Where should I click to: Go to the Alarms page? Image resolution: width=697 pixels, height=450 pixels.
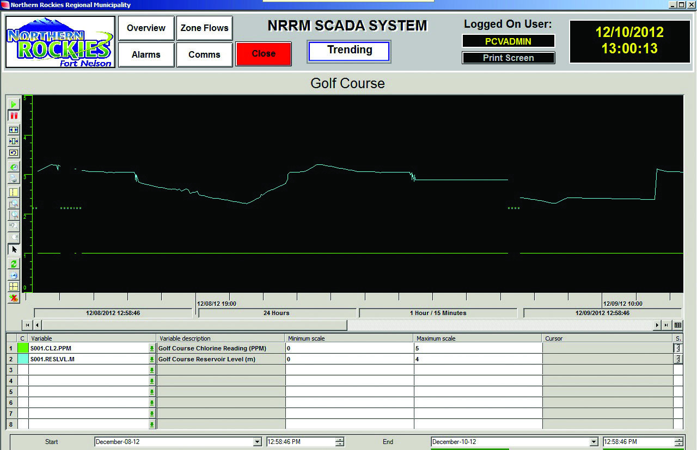[146, 54]
